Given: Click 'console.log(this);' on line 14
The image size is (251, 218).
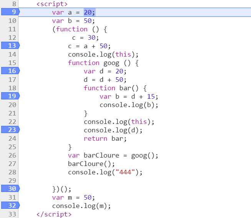Looking at the screenshot, I should (103, 55).
